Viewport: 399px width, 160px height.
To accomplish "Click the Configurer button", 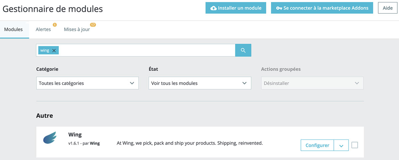I will 317,145.
